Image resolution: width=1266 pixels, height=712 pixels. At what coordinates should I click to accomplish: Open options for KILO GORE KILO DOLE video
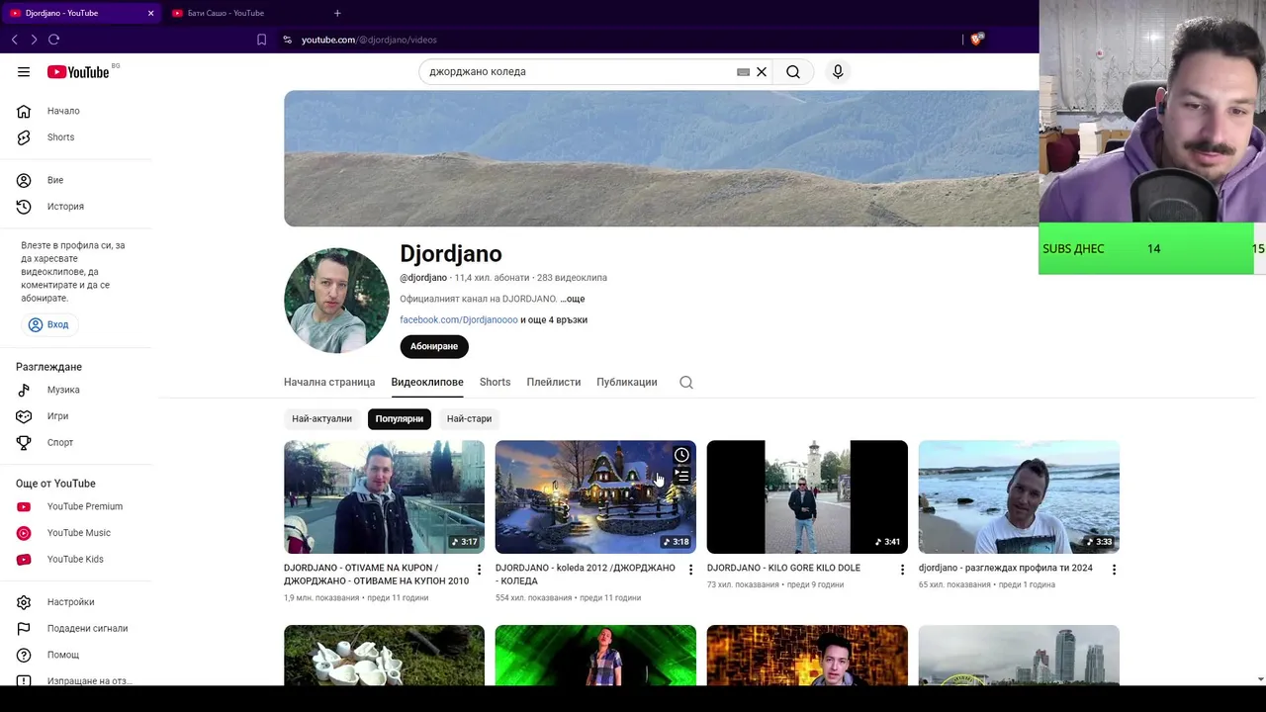(x=902, y=570)
